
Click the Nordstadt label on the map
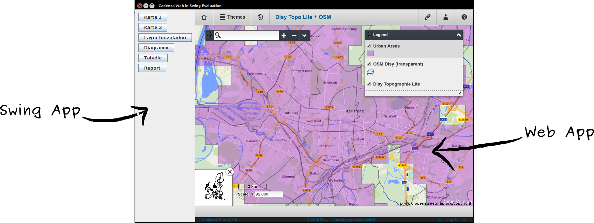(330, 82)
